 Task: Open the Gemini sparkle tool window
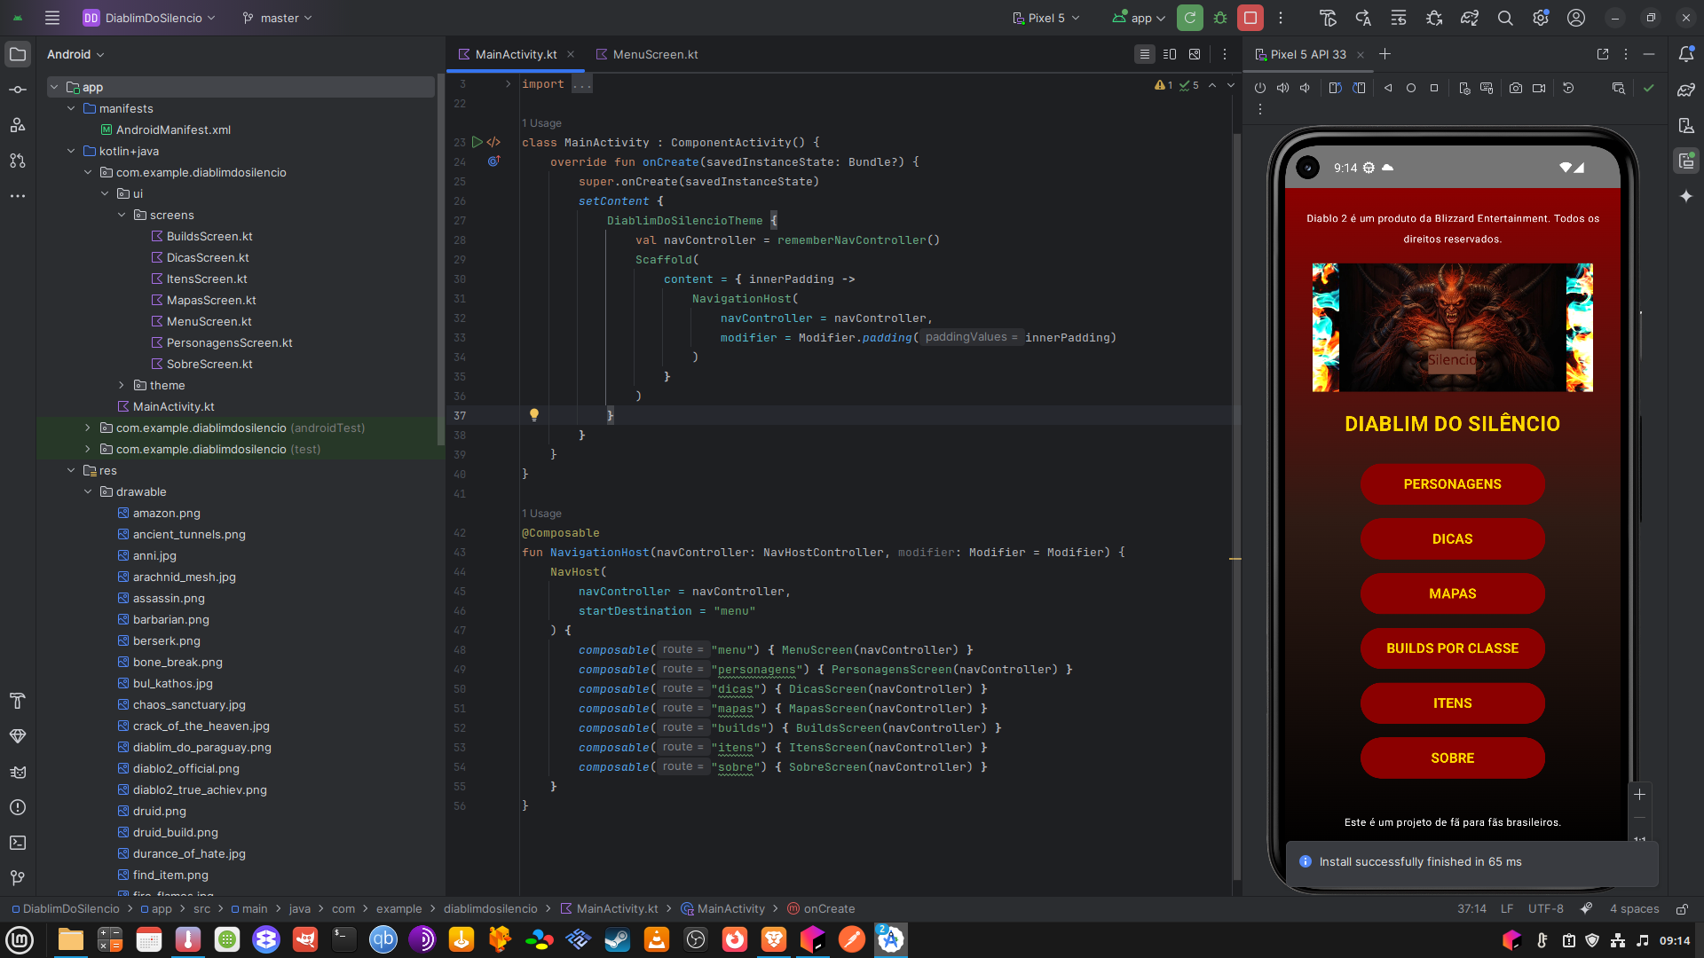pyautogui.click(x=1686, y=196)
